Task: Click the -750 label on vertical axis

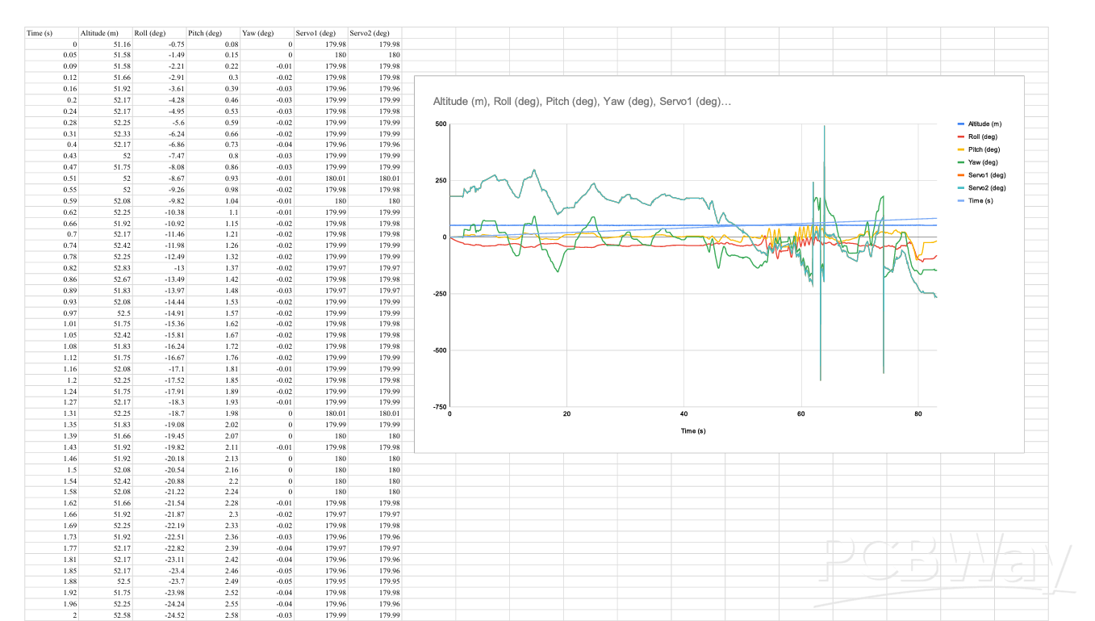Action: point(439,407)
